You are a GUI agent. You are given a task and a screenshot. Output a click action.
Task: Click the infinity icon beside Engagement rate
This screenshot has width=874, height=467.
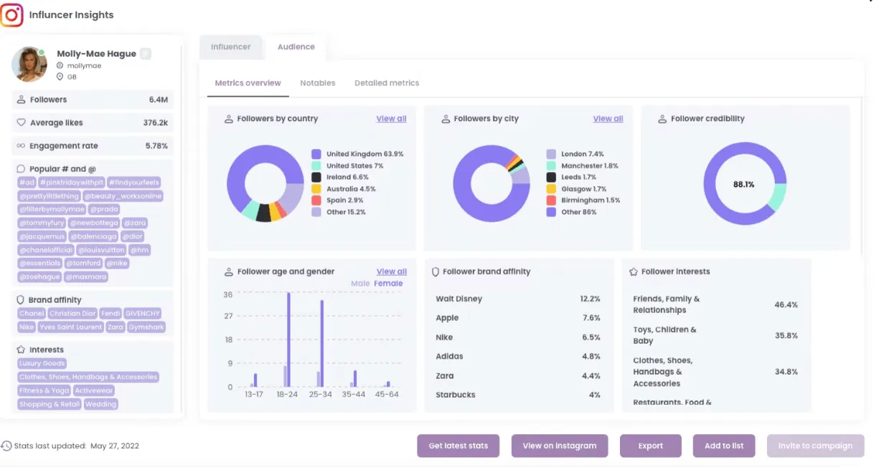[x=22, y=146]
